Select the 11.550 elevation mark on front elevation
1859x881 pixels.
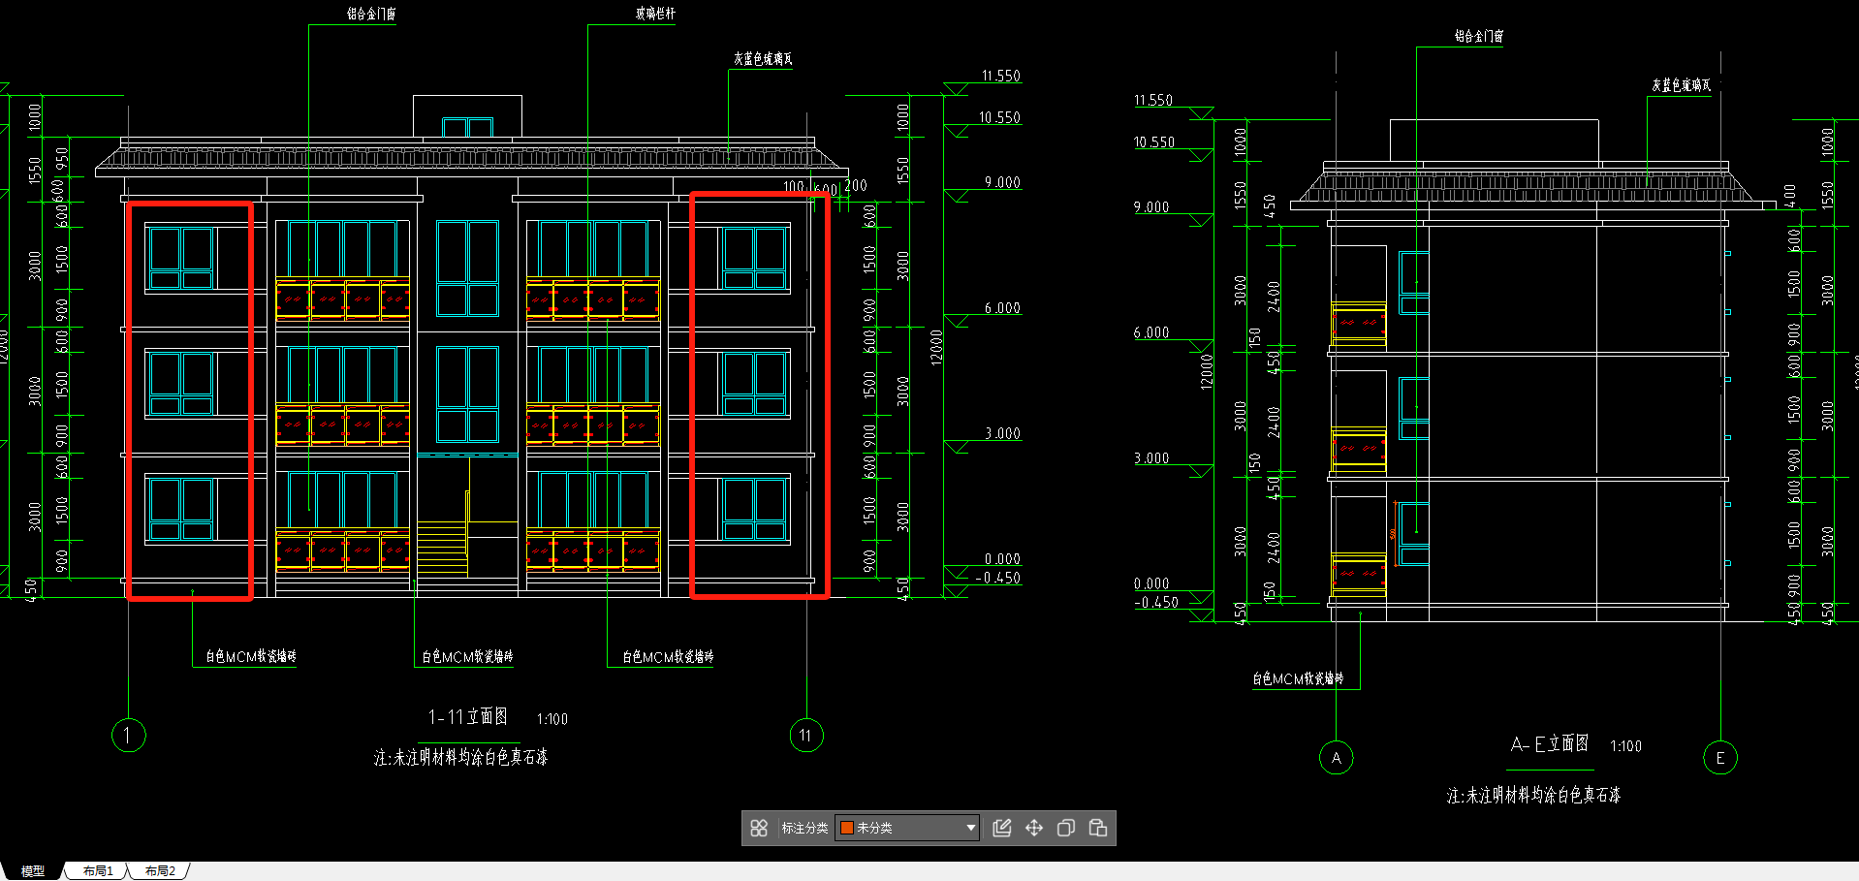pyautogui.click(x=1000, y=76)
